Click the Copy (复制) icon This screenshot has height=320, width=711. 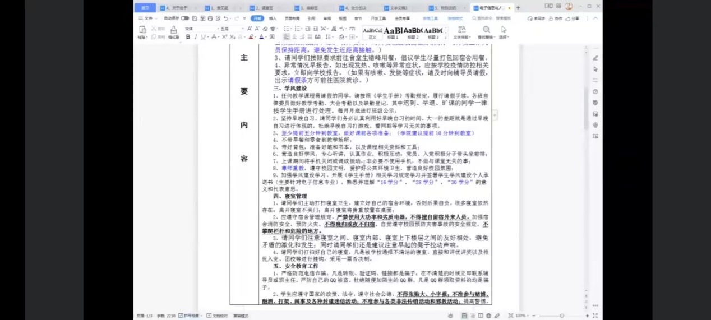pos(158,37)
